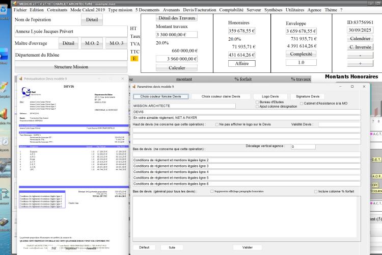The image size is (382, 255).
Task: Click the Validité Devis field
Action: point(339,124)
